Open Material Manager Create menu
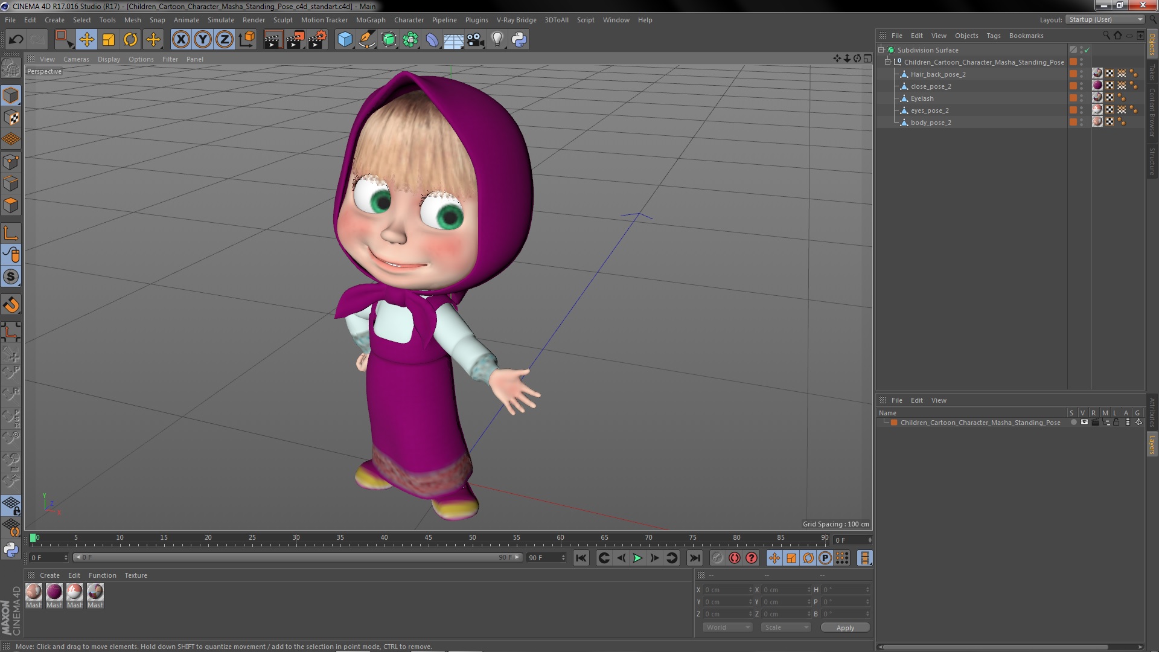 (49, 575)
